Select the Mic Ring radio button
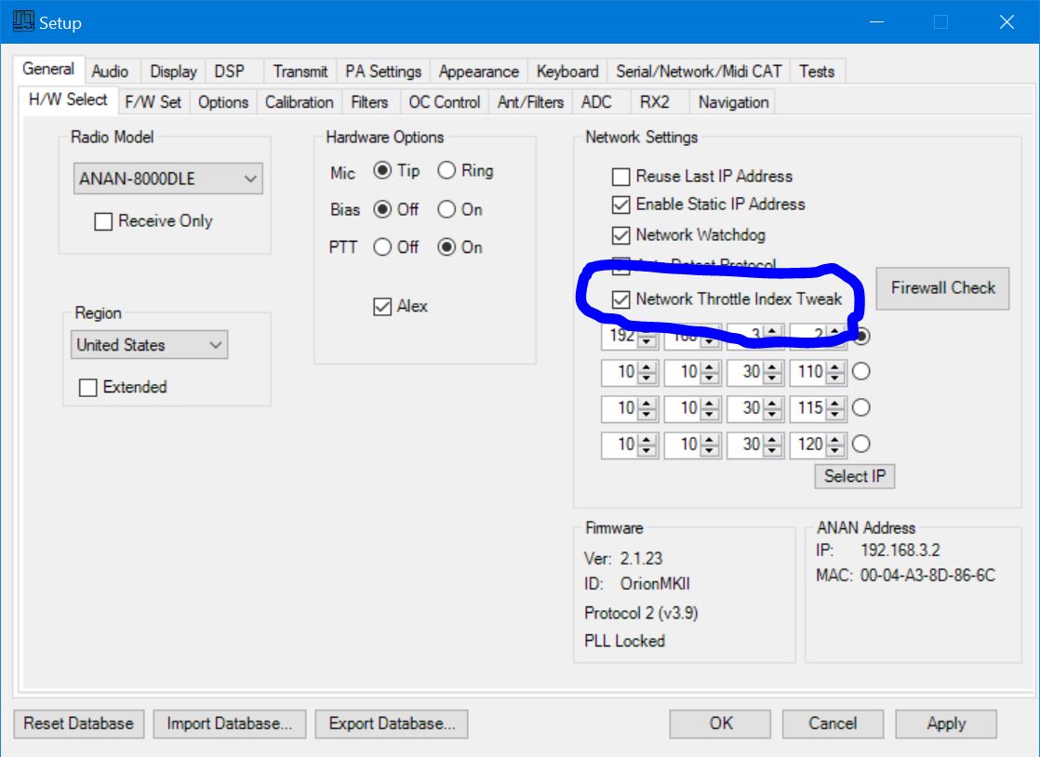Screen dimensions: 1040x757 tap(447, 171)
